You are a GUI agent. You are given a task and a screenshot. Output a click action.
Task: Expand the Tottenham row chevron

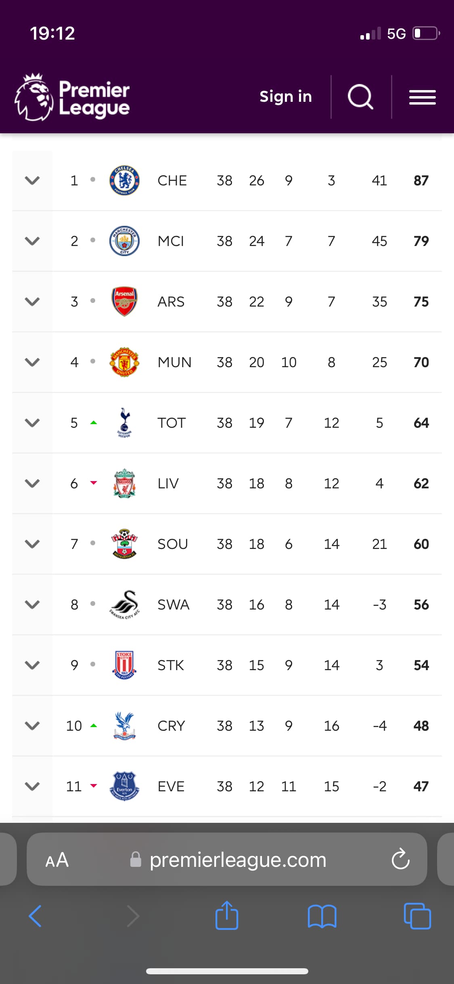(32, 423)
